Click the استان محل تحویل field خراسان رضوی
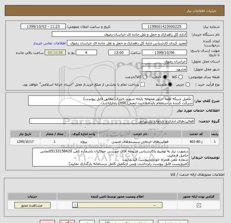The image size is (231, 223). pyautogui.click(x=164, y=61)
